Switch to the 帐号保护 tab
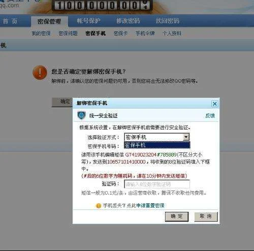The height and width of the screenshot is (251, 254). click(88, 21)
